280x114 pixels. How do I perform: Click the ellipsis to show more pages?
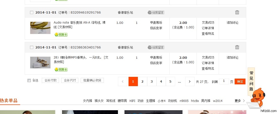(179, 81)
